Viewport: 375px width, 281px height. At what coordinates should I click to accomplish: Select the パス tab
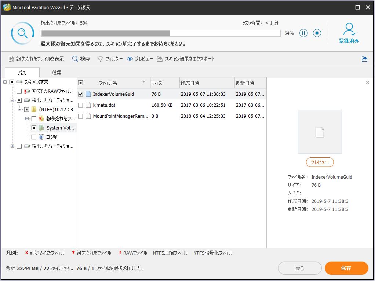tap(22, 73)
